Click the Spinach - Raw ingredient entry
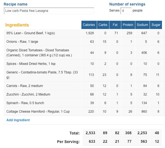165x148 pixels. [25, 103]
